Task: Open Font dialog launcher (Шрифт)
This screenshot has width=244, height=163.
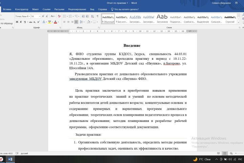Action: 60,28
